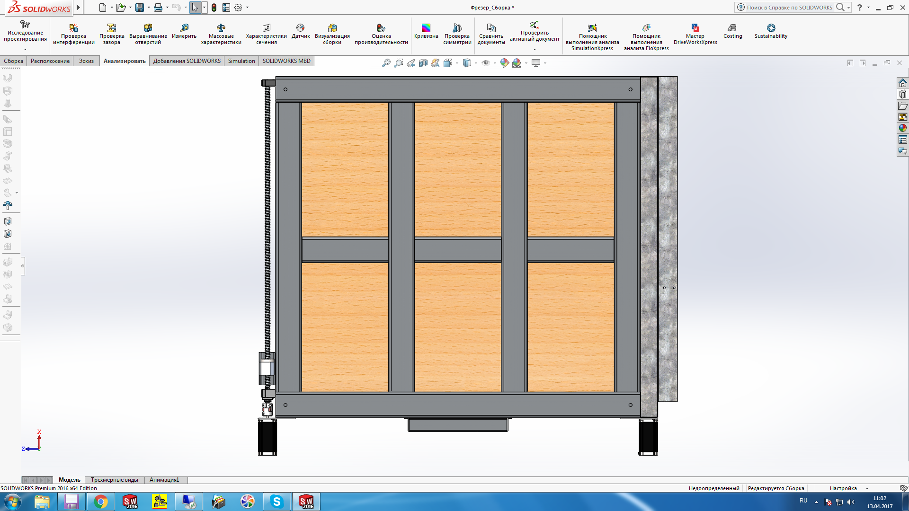The height and width of the screenshot is (511, 909).
Task: Expand the View Orientation dropdown arrow
Action: pyautogui.click(x=457, y=63)
